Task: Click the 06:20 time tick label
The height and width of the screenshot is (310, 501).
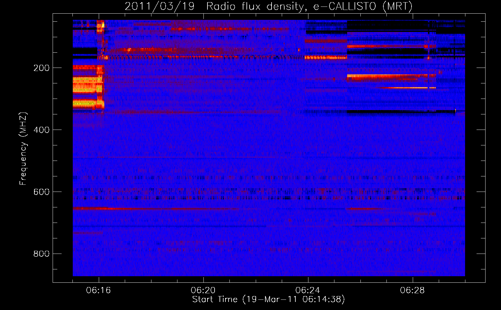Action: 203,290
